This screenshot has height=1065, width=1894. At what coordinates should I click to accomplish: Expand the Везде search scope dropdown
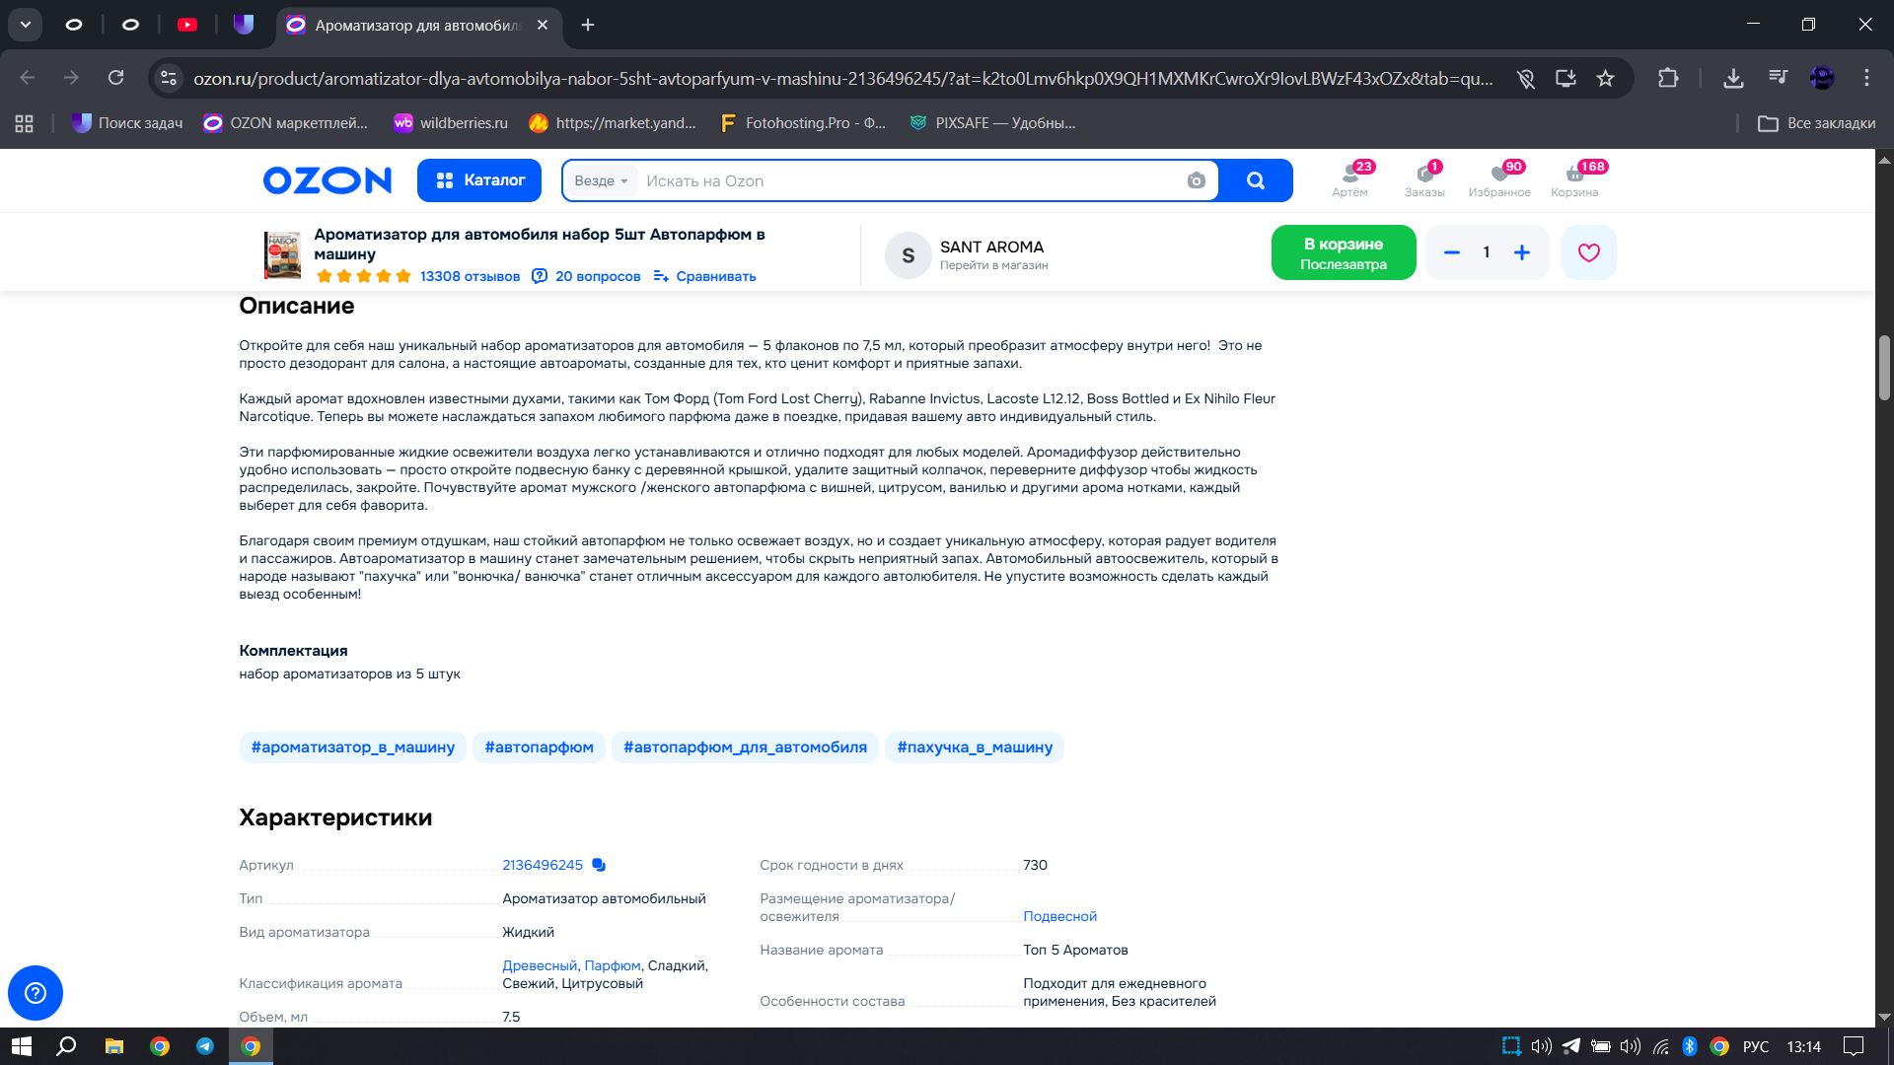coord(601,180)
